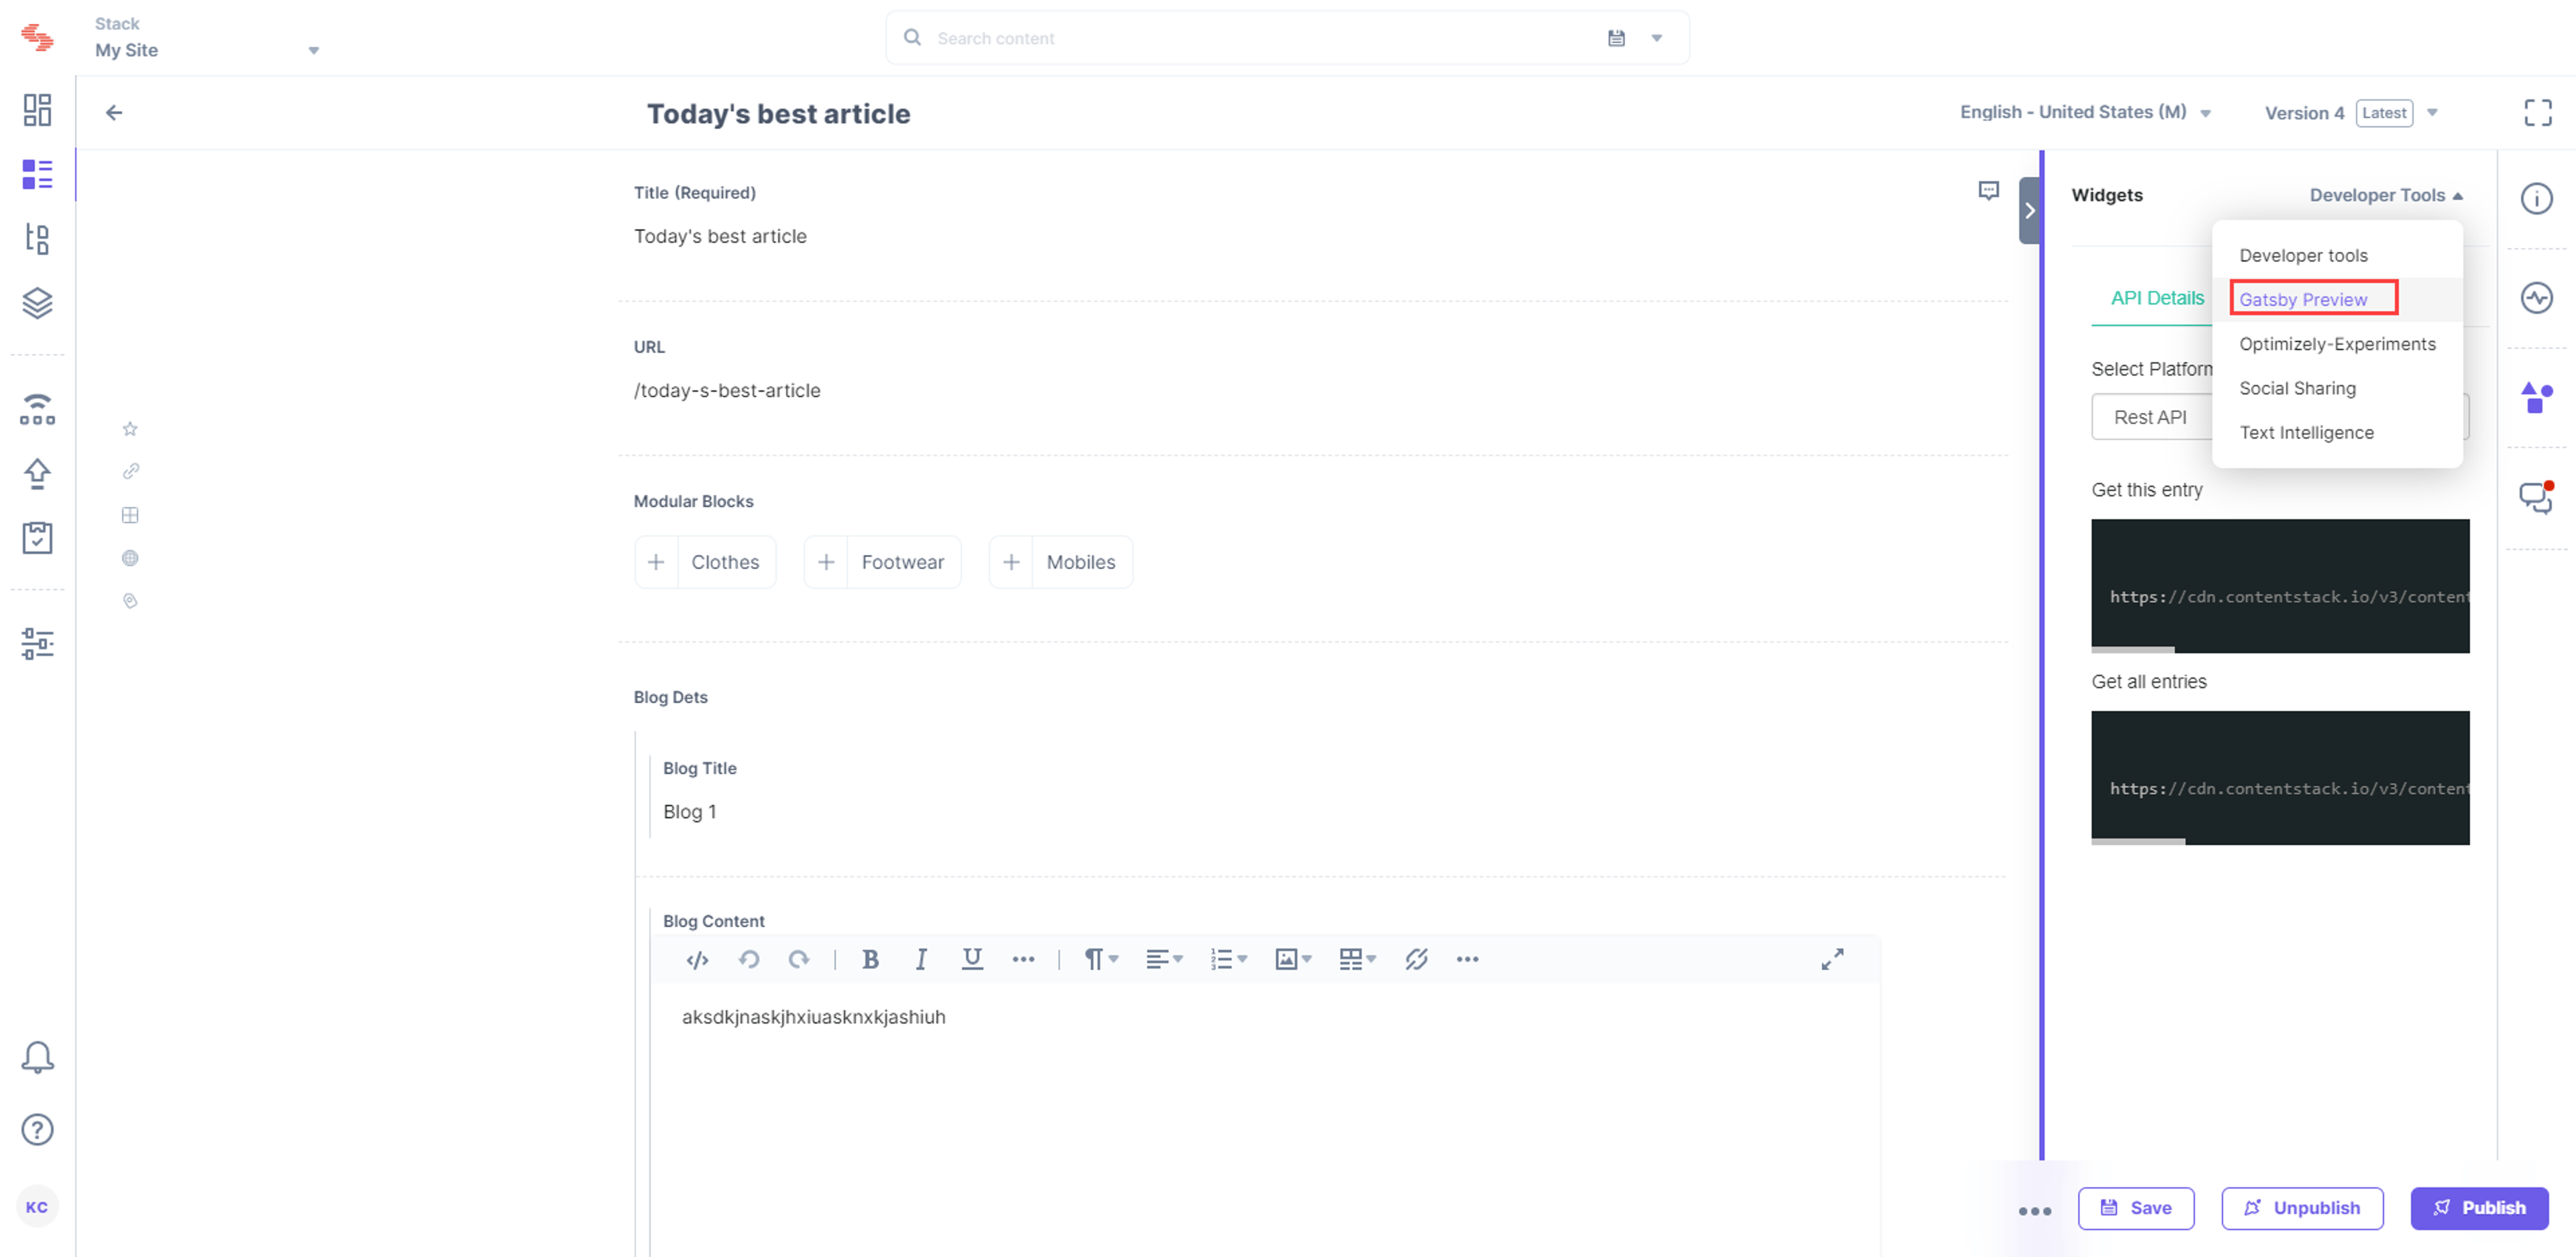The height and width of the screenshot is (1257, 2576).
Task: Open the comment icon beside Title field
Action: [1989, 191]
